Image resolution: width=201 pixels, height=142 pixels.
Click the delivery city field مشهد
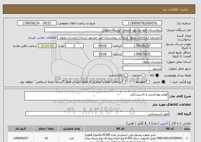pos(142,69)
